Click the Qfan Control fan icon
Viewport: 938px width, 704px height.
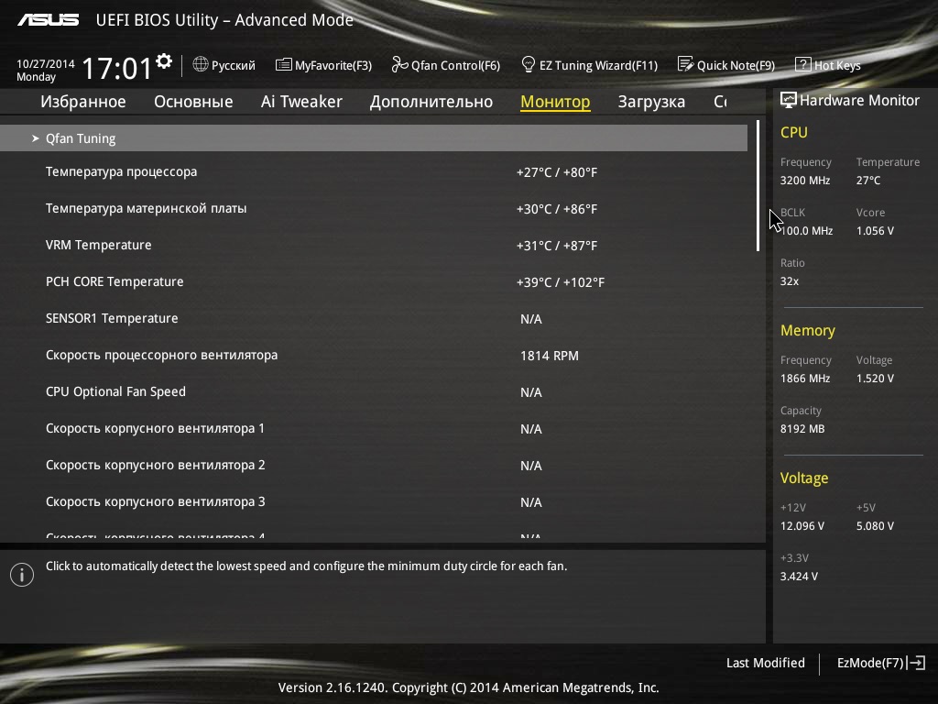coord(399,64)
